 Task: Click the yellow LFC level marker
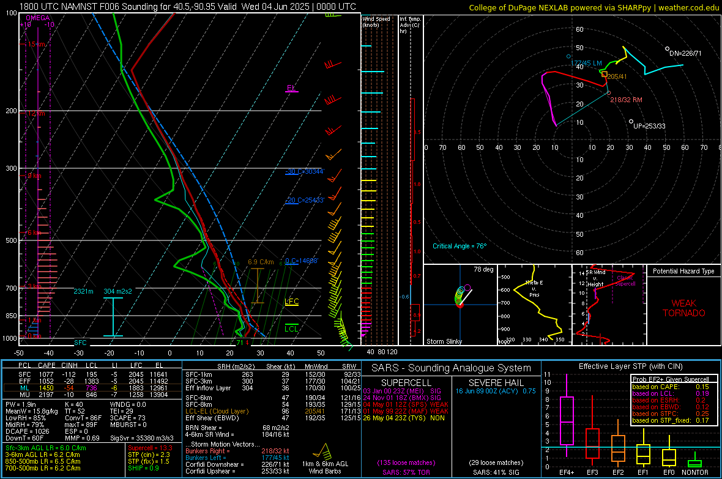click(x=291, y=302)
